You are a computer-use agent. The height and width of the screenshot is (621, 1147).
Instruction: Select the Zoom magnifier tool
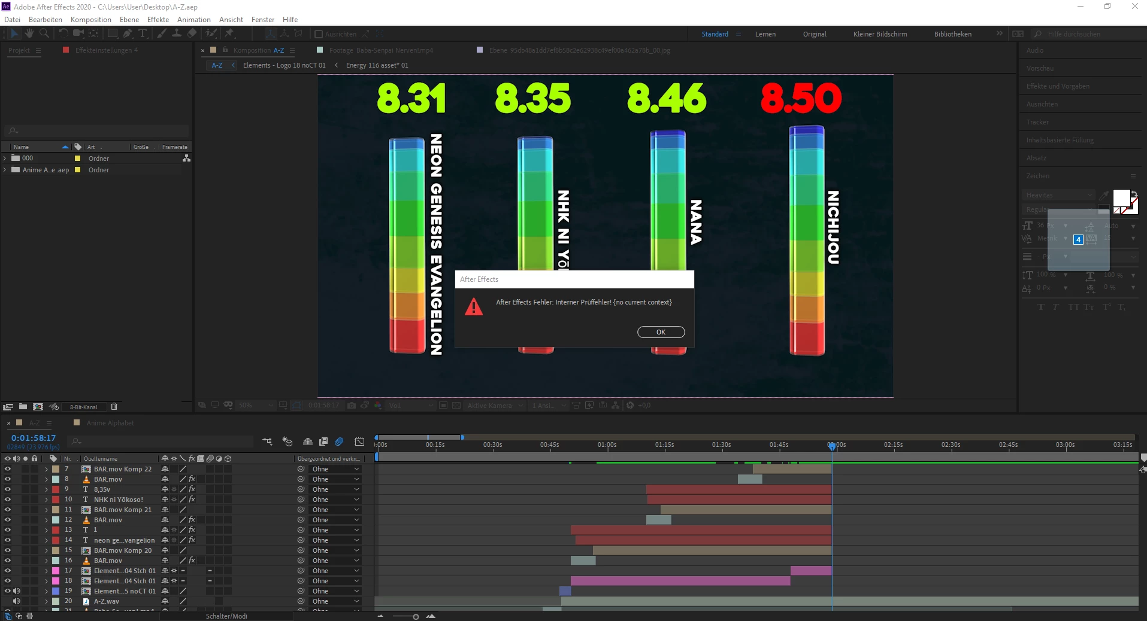(44, 34)
